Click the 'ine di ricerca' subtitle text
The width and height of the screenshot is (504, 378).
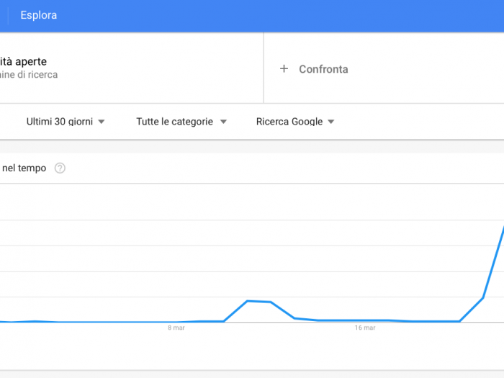(29, 75)
